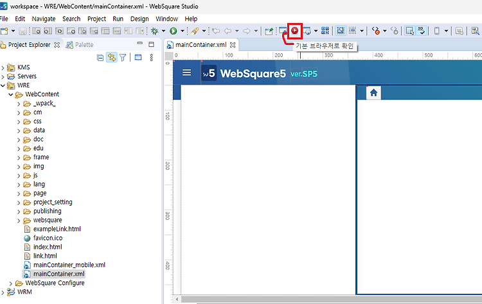Click the Pin Editor icon
Viewport: 482px width, 304px height.
point(269,31)
